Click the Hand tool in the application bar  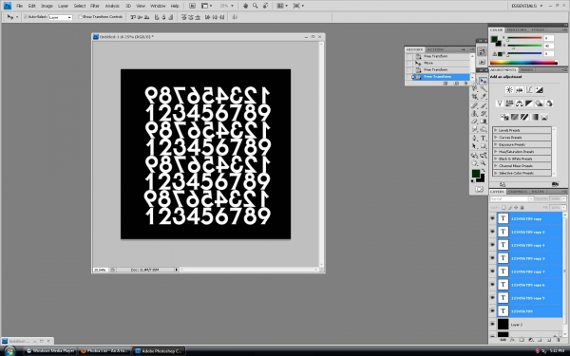pos(246,6)
